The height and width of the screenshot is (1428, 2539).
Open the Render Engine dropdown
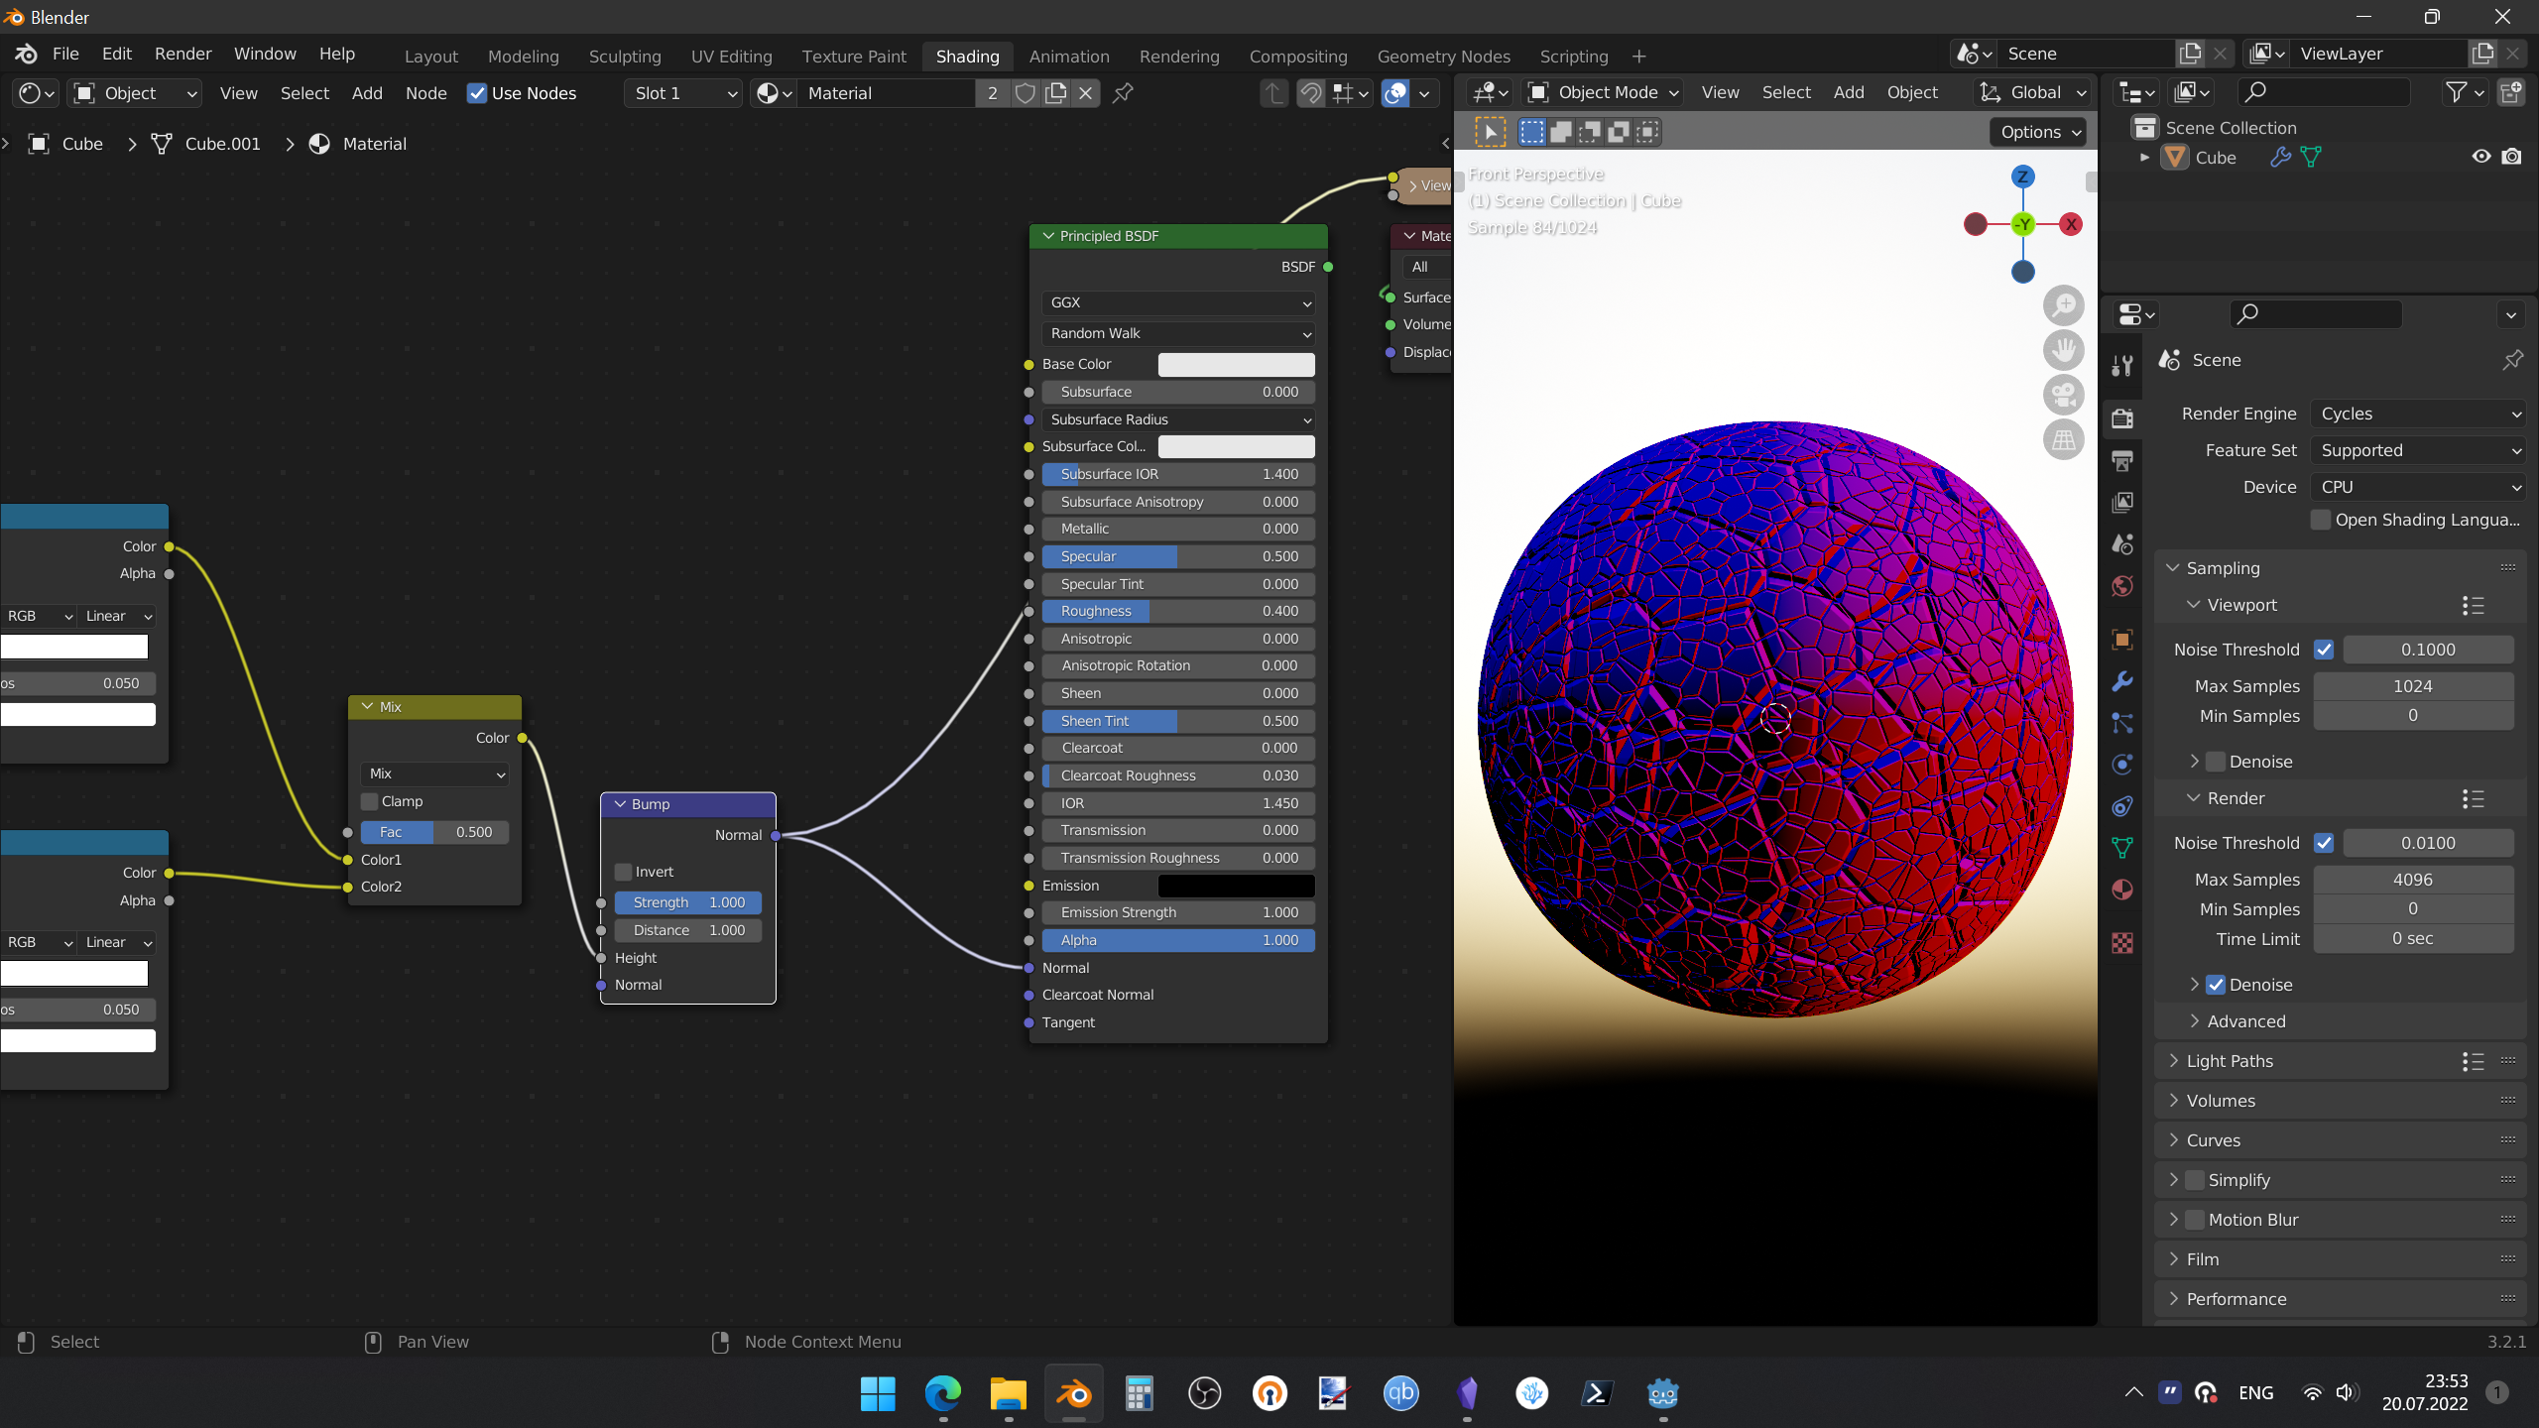(x=2417, y=414)
